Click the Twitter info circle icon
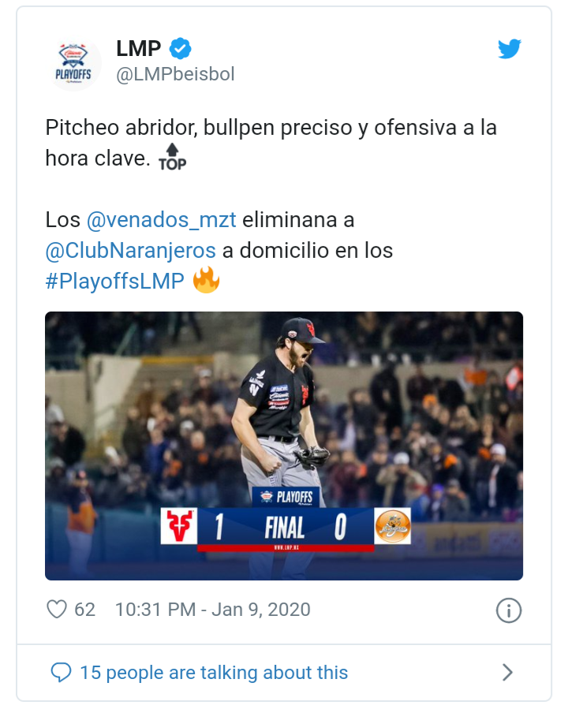Screen dimensions: 568x709 [508, 610]
